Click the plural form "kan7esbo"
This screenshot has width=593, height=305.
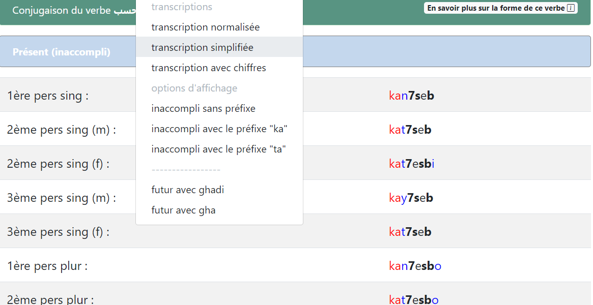tap(415, 266)
